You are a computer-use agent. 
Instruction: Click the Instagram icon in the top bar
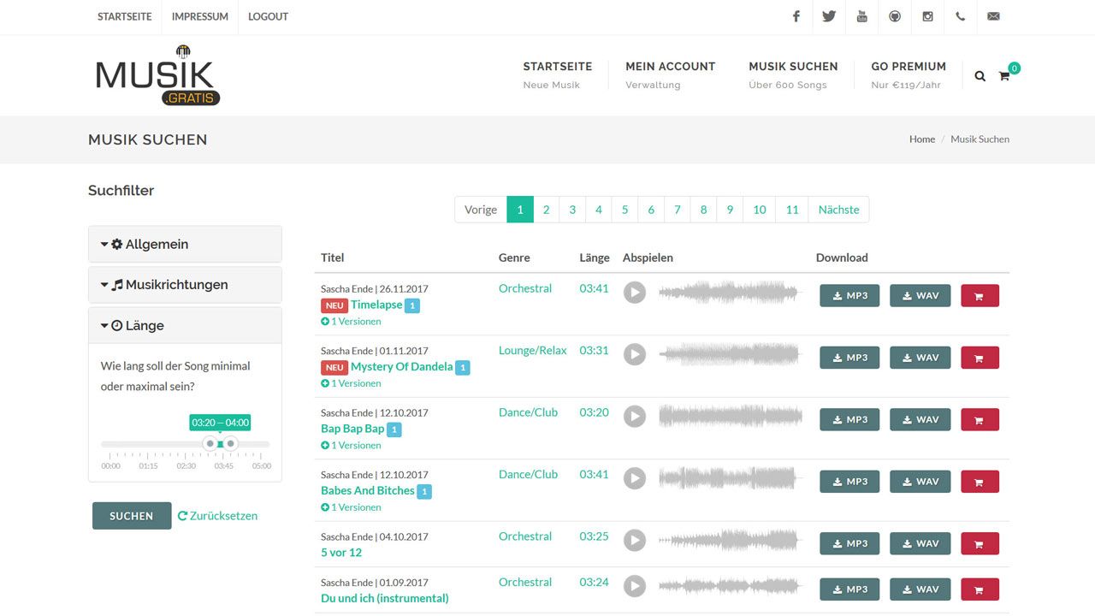(x=927, y=16)
